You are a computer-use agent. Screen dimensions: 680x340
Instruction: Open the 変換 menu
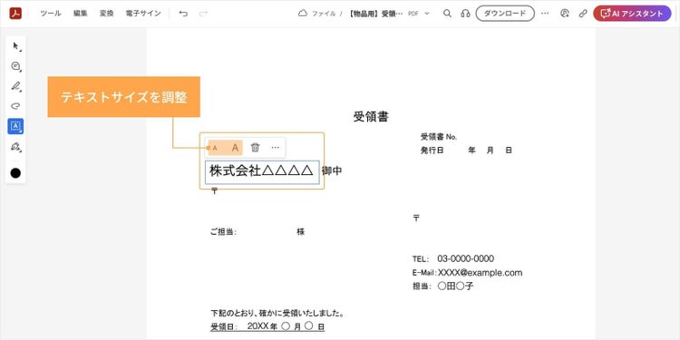106,14
